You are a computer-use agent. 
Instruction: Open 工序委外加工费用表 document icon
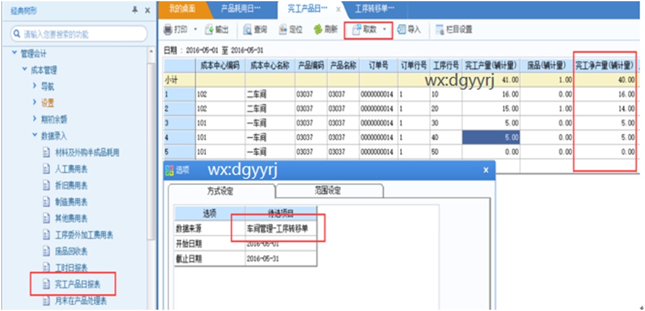tap(47, 235)
